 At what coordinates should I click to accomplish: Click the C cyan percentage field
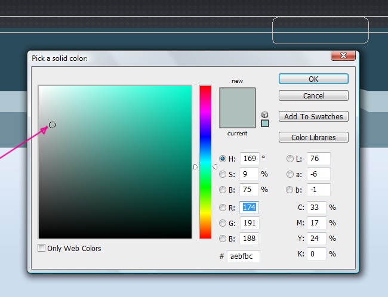[316, 208]
